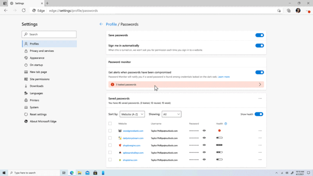Image resolution: width=313 pixels, height=176 pixels.
Task: Open Edge Settings and more menu
Action: coord(308,11)
